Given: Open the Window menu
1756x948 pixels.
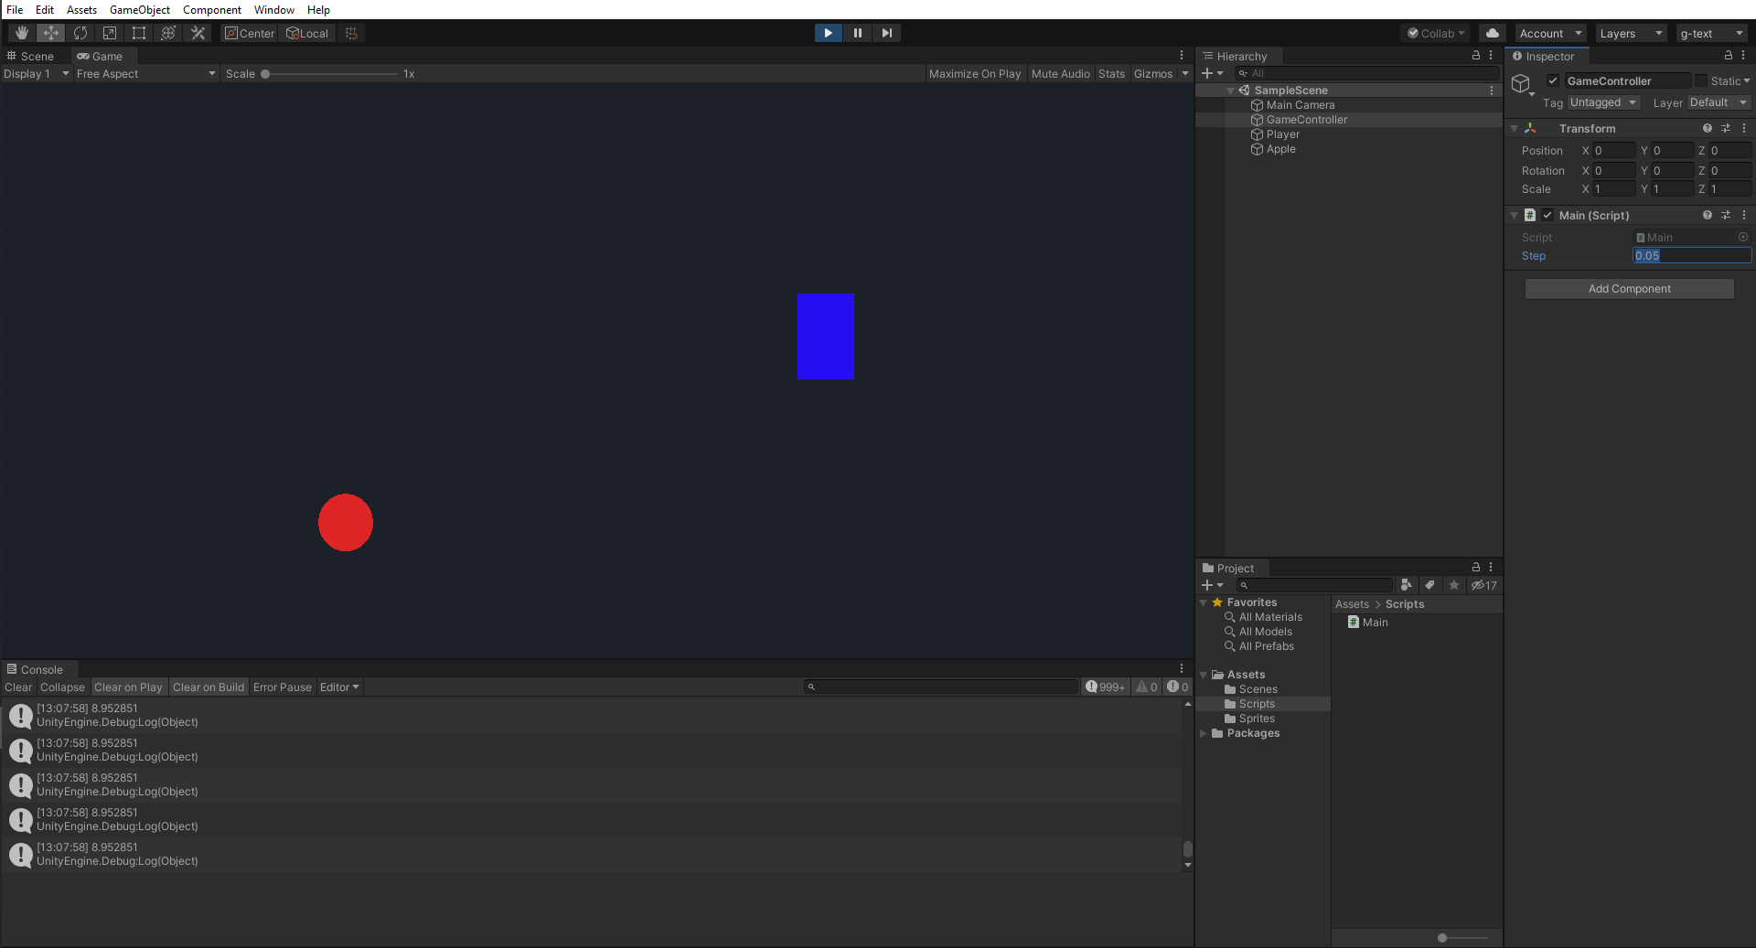Looking at the screenshot, I should coord(274,9).
